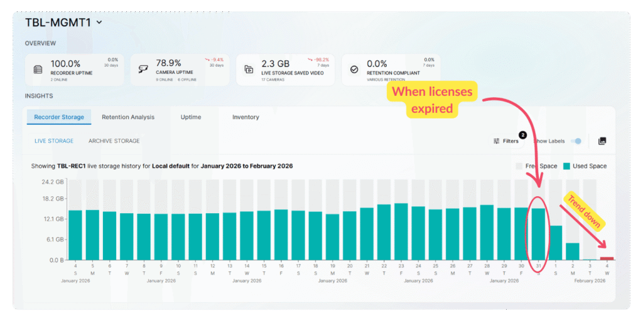The height and width of the screenshot is (321, 643).
Task: Click the live storage saved video icon
Action: pos(249,70)
